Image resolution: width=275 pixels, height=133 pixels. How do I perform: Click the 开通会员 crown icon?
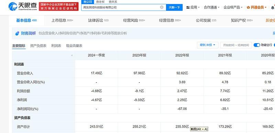point(248,7)
